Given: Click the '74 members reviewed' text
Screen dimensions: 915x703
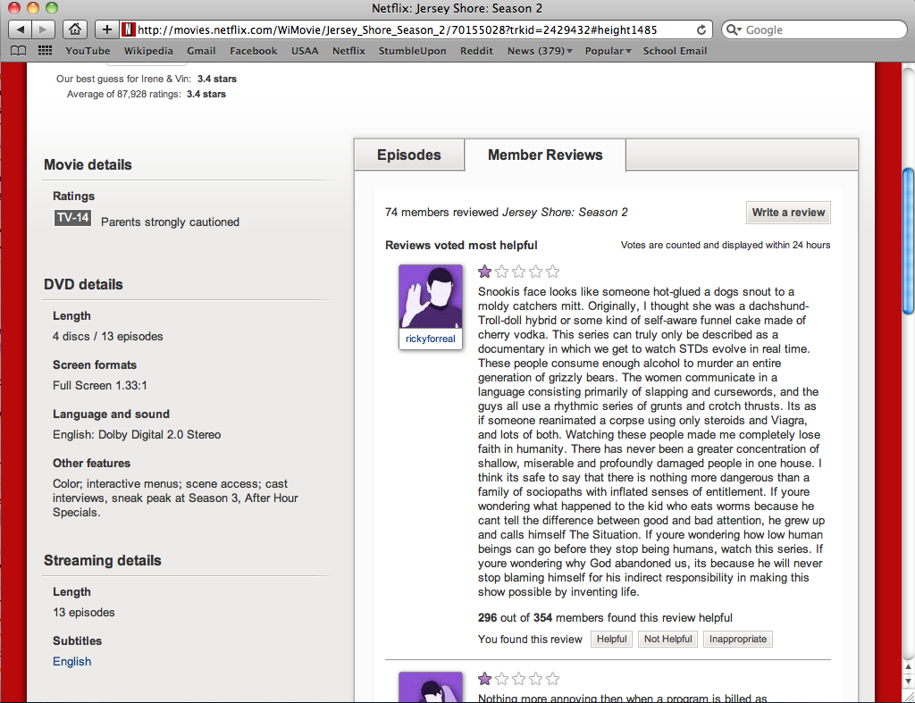Looking at the screenshot, I should 441,213.
